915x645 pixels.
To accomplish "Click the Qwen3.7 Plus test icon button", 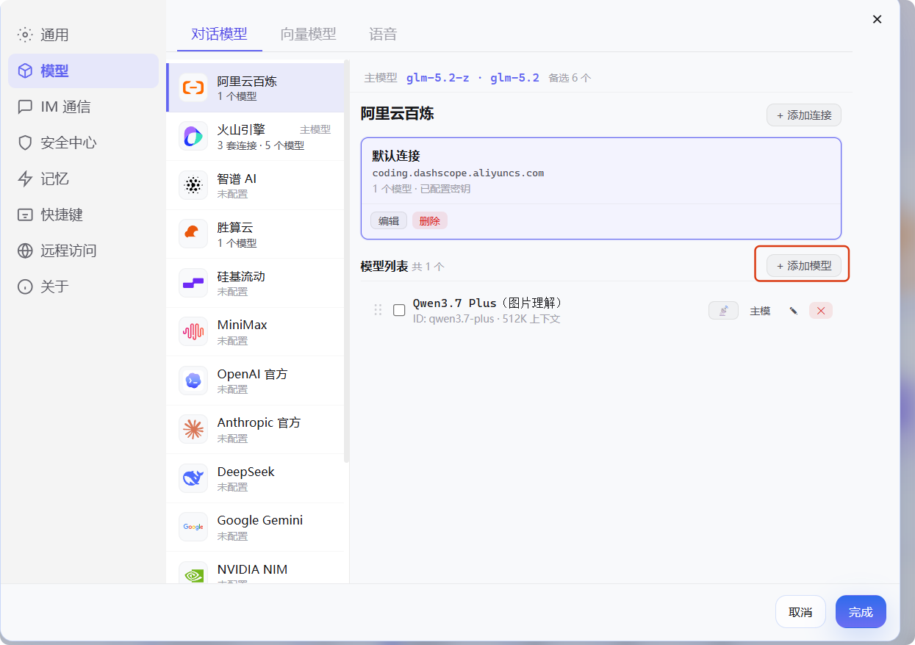I will click(x=723, y=311).
